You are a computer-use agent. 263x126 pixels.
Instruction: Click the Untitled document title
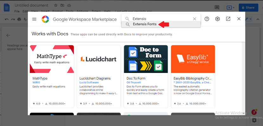coord(31,5)
